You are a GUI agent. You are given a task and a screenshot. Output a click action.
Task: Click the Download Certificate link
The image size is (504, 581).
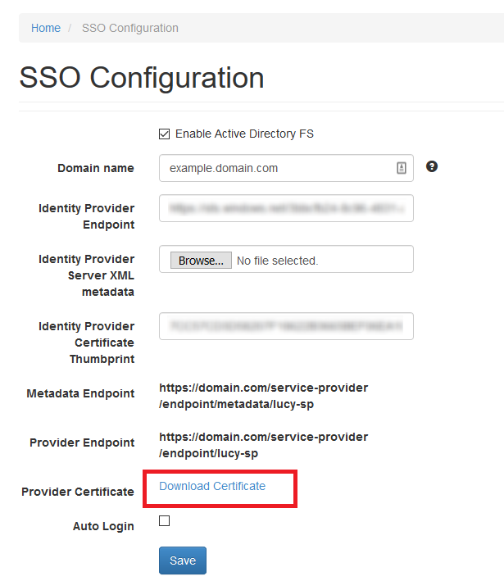coord(212,486)
